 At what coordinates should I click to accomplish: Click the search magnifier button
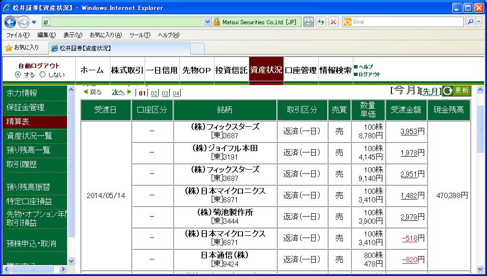point(471,22)
